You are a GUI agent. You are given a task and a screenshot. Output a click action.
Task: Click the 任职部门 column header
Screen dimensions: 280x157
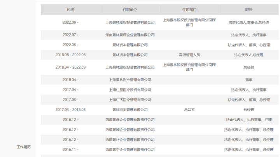189,10
